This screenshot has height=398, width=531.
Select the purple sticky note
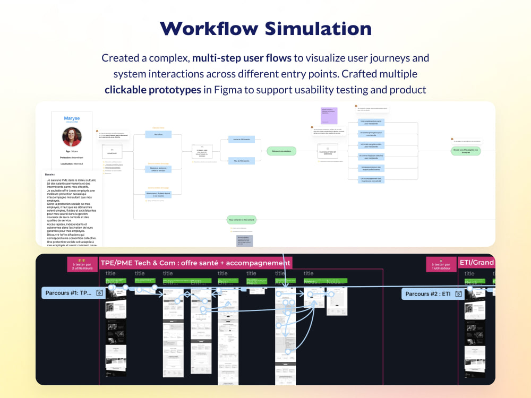[329, 116]
